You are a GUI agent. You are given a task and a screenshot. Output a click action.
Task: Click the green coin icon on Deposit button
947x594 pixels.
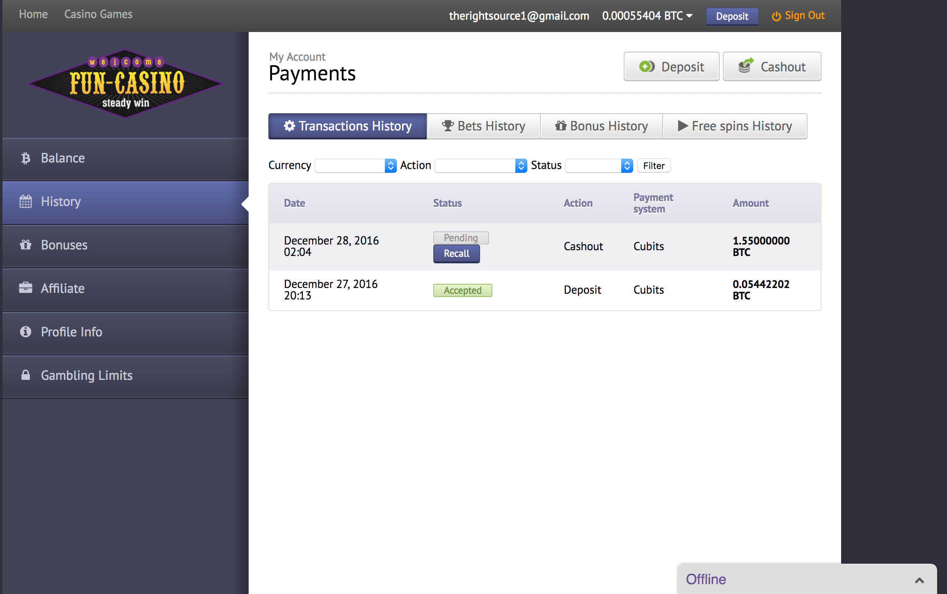647,66
